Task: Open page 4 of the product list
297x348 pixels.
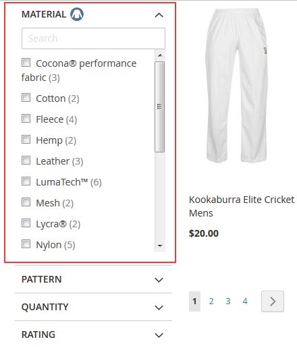Action: click(245, 301)
